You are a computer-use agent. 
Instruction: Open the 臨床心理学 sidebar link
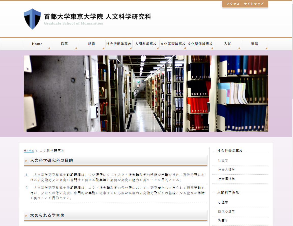click(226, 211)
